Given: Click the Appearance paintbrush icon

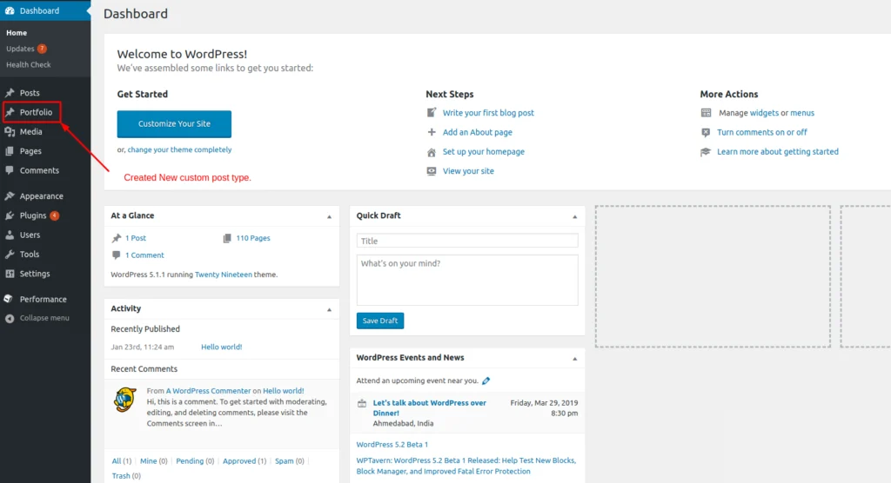Looking at the screenshot, I should click(10, 195).
